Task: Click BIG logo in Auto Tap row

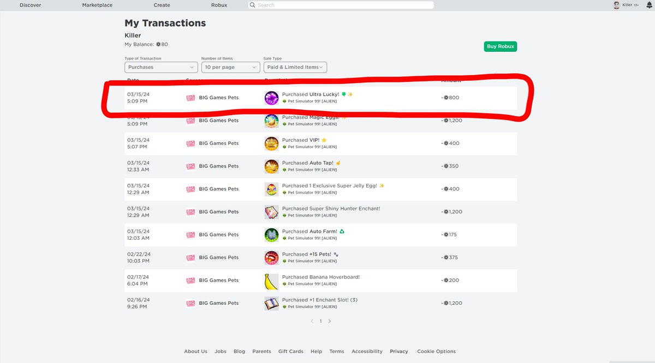Action: coord(190,166)
